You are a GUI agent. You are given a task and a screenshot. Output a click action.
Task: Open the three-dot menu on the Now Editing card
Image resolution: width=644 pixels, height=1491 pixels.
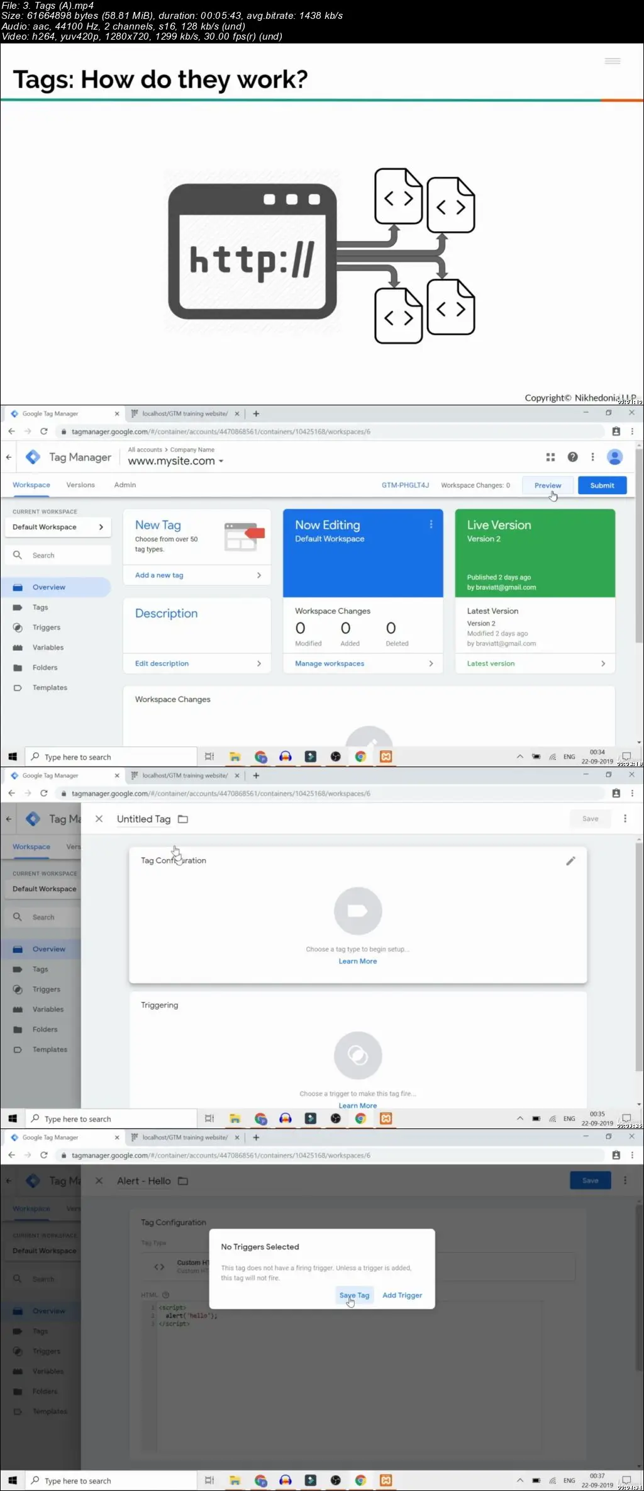(x=431, y=524)
